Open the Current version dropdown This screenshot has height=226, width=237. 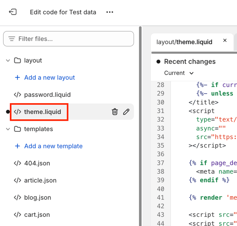click(179, 73)
